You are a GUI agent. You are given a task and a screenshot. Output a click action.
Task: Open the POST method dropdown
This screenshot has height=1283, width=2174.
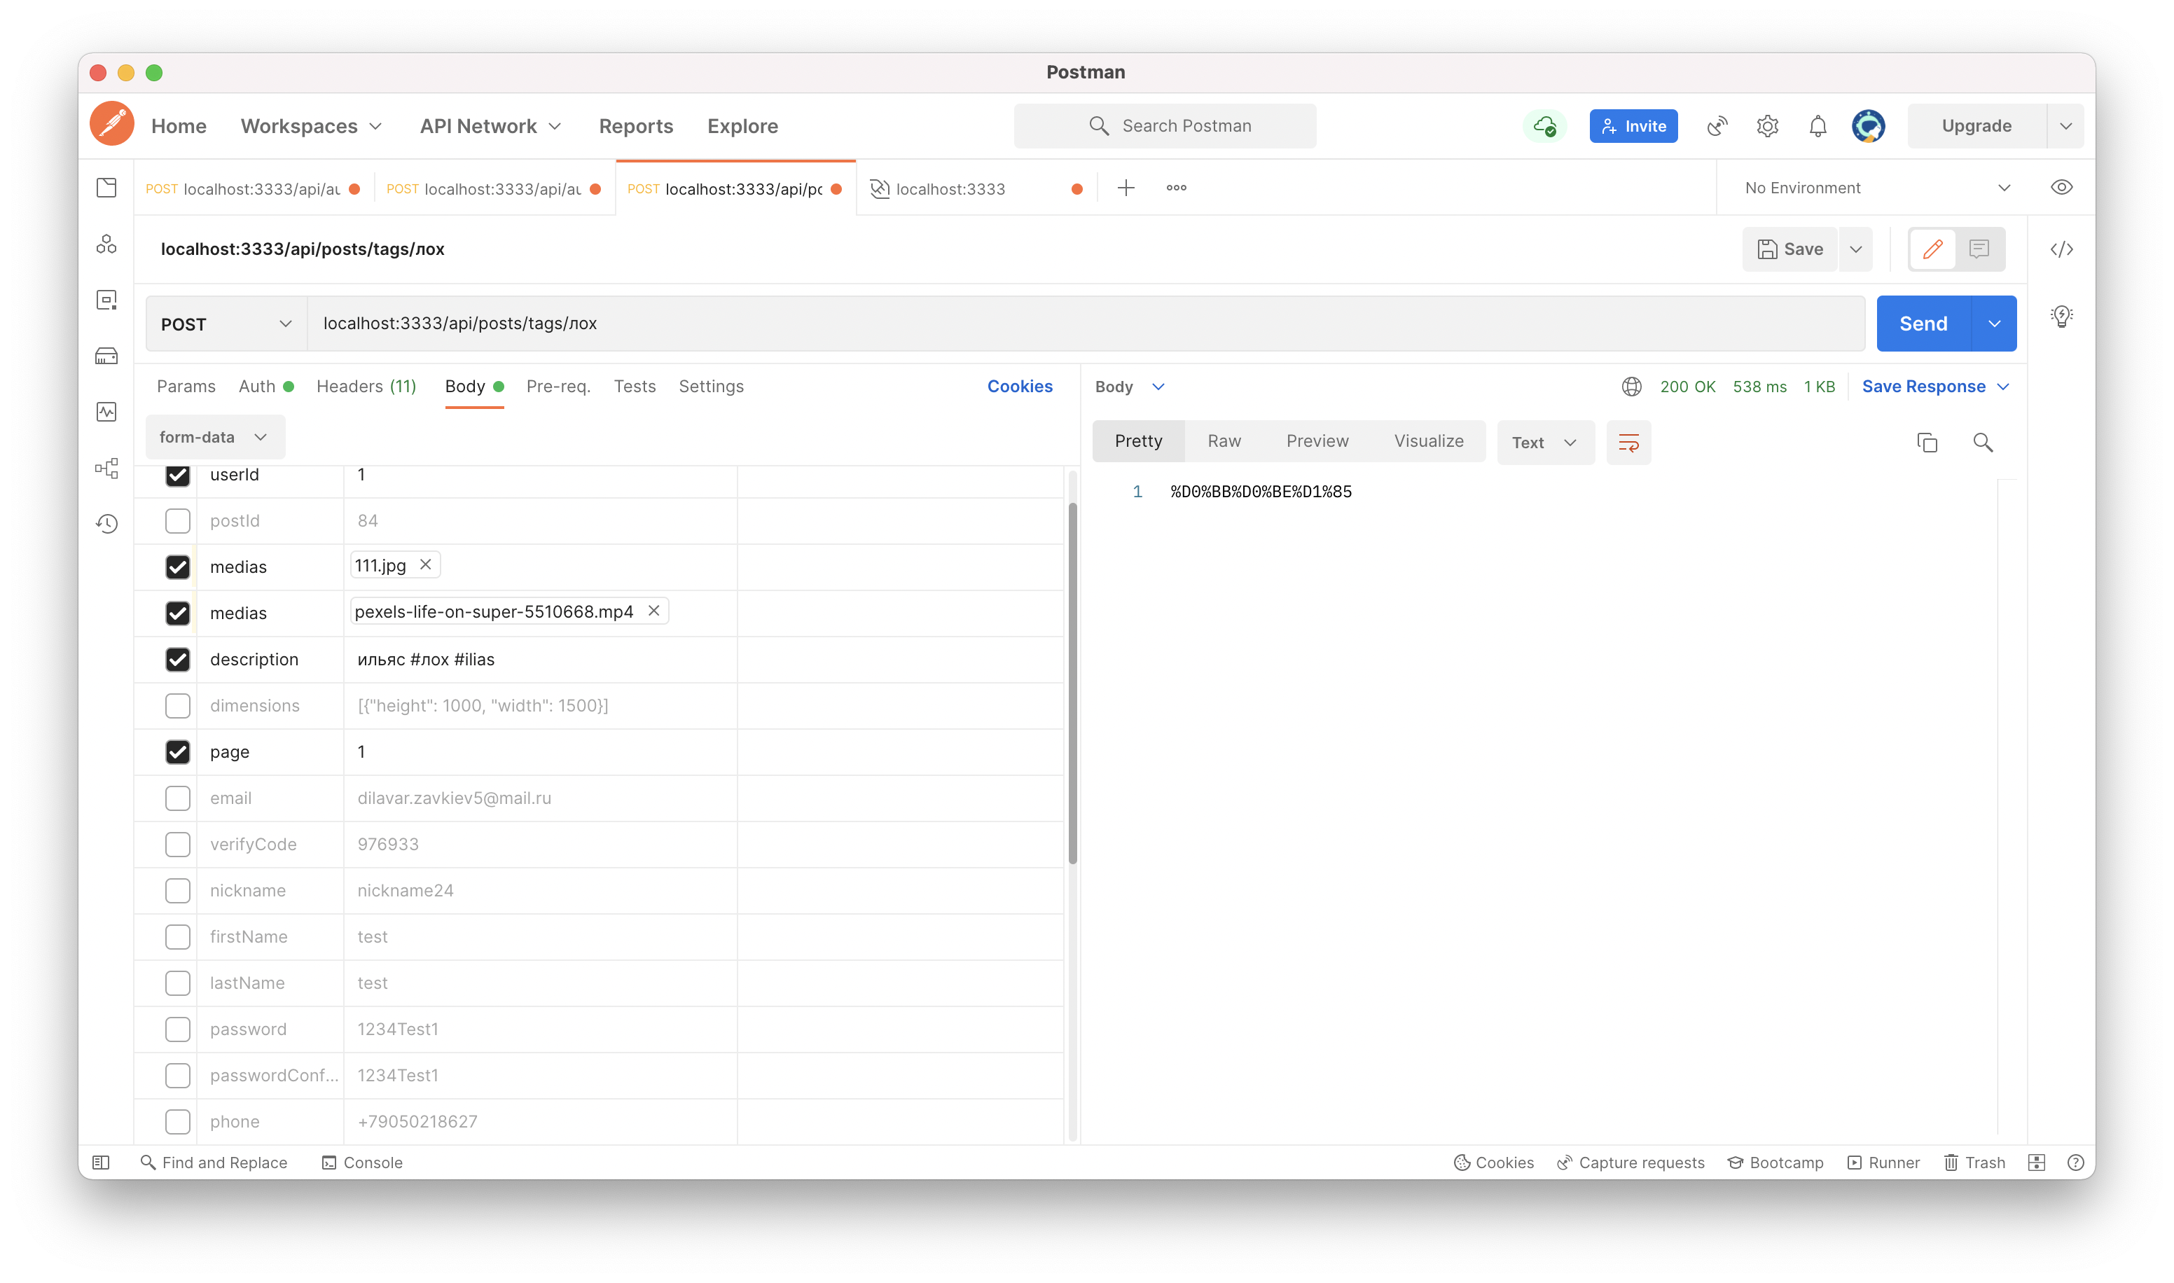226,324
